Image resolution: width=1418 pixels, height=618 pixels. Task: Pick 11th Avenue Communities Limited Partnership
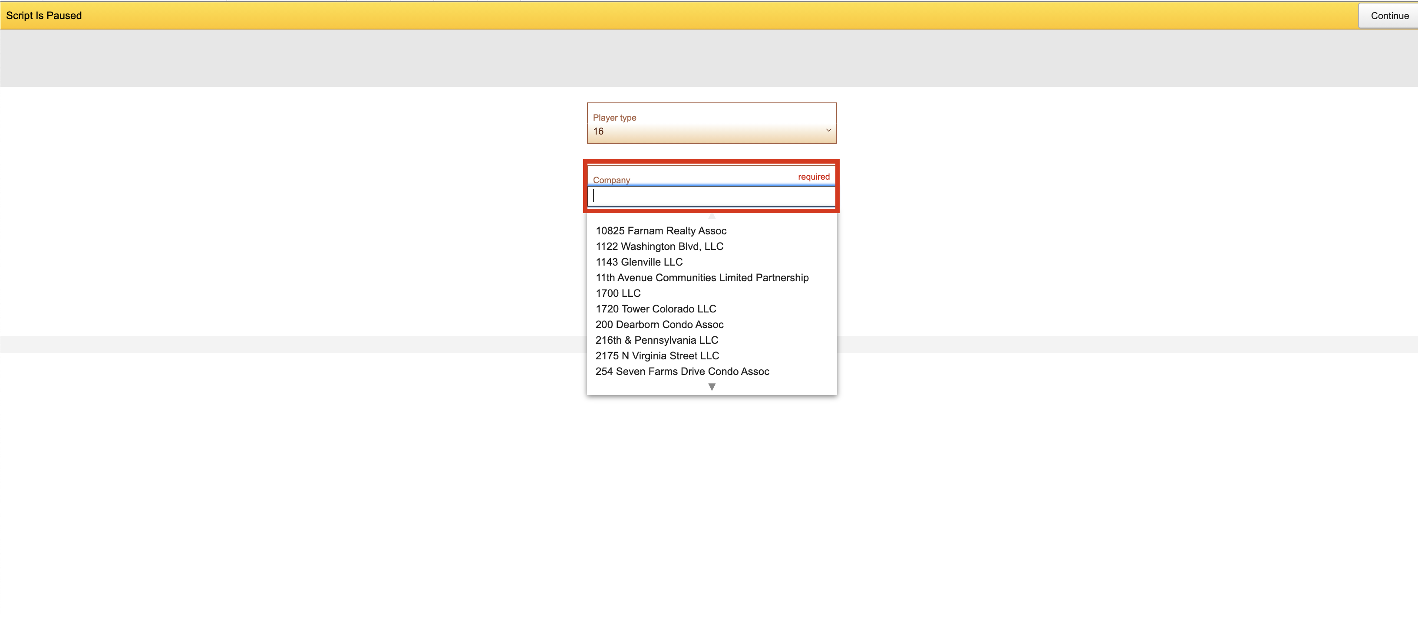pyautogui.click(x=702, y=278)
